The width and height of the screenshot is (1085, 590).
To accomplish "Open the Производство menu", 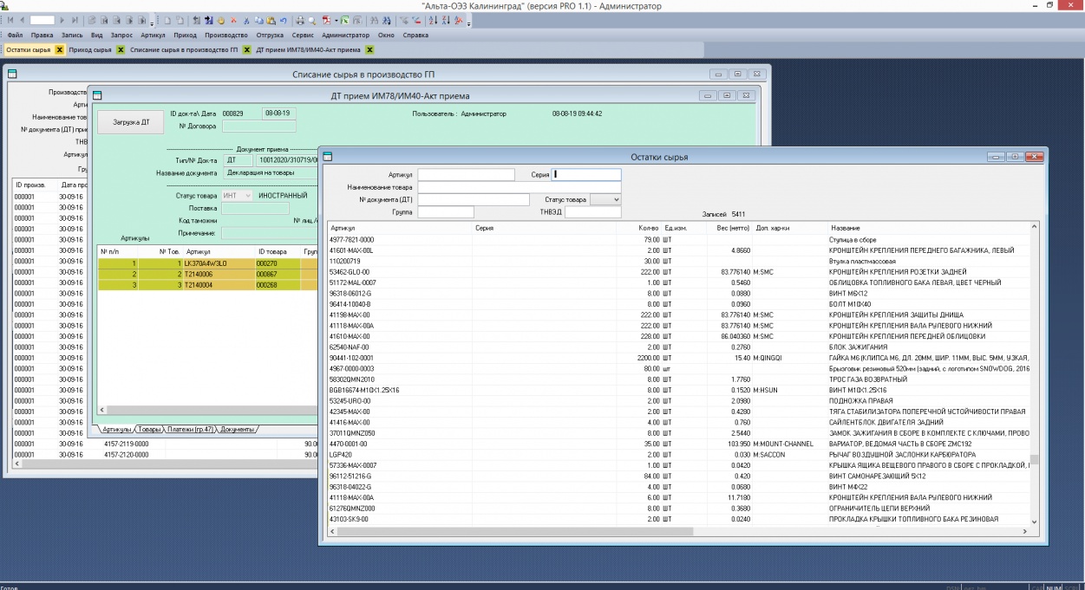I will [225, 36].
